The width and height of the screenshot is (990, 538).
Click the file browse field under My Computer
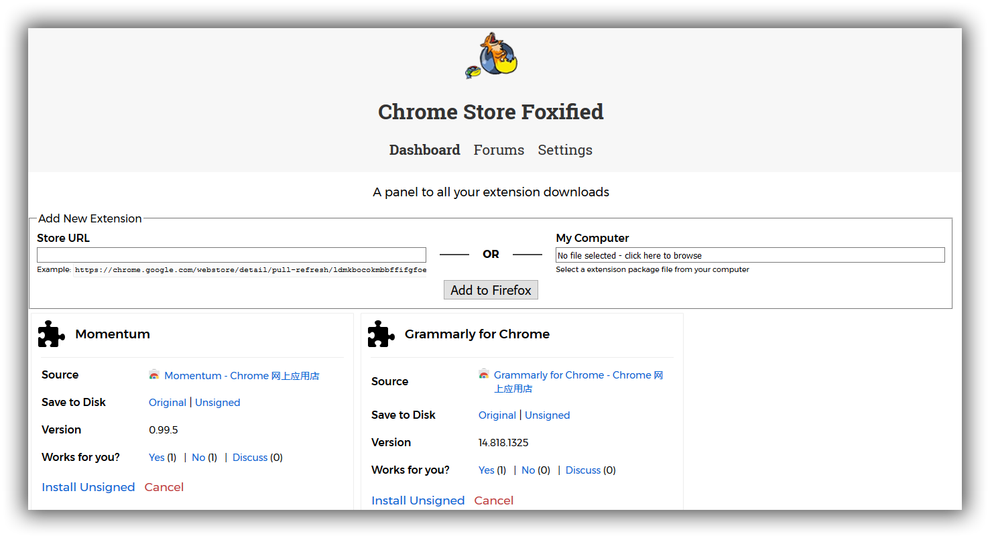point(749,255)
